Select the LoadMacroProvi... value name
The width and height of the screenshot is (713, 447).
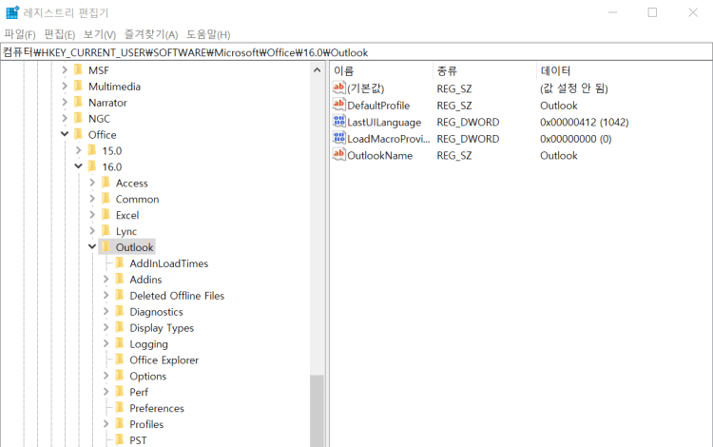[x=388, y=139]
